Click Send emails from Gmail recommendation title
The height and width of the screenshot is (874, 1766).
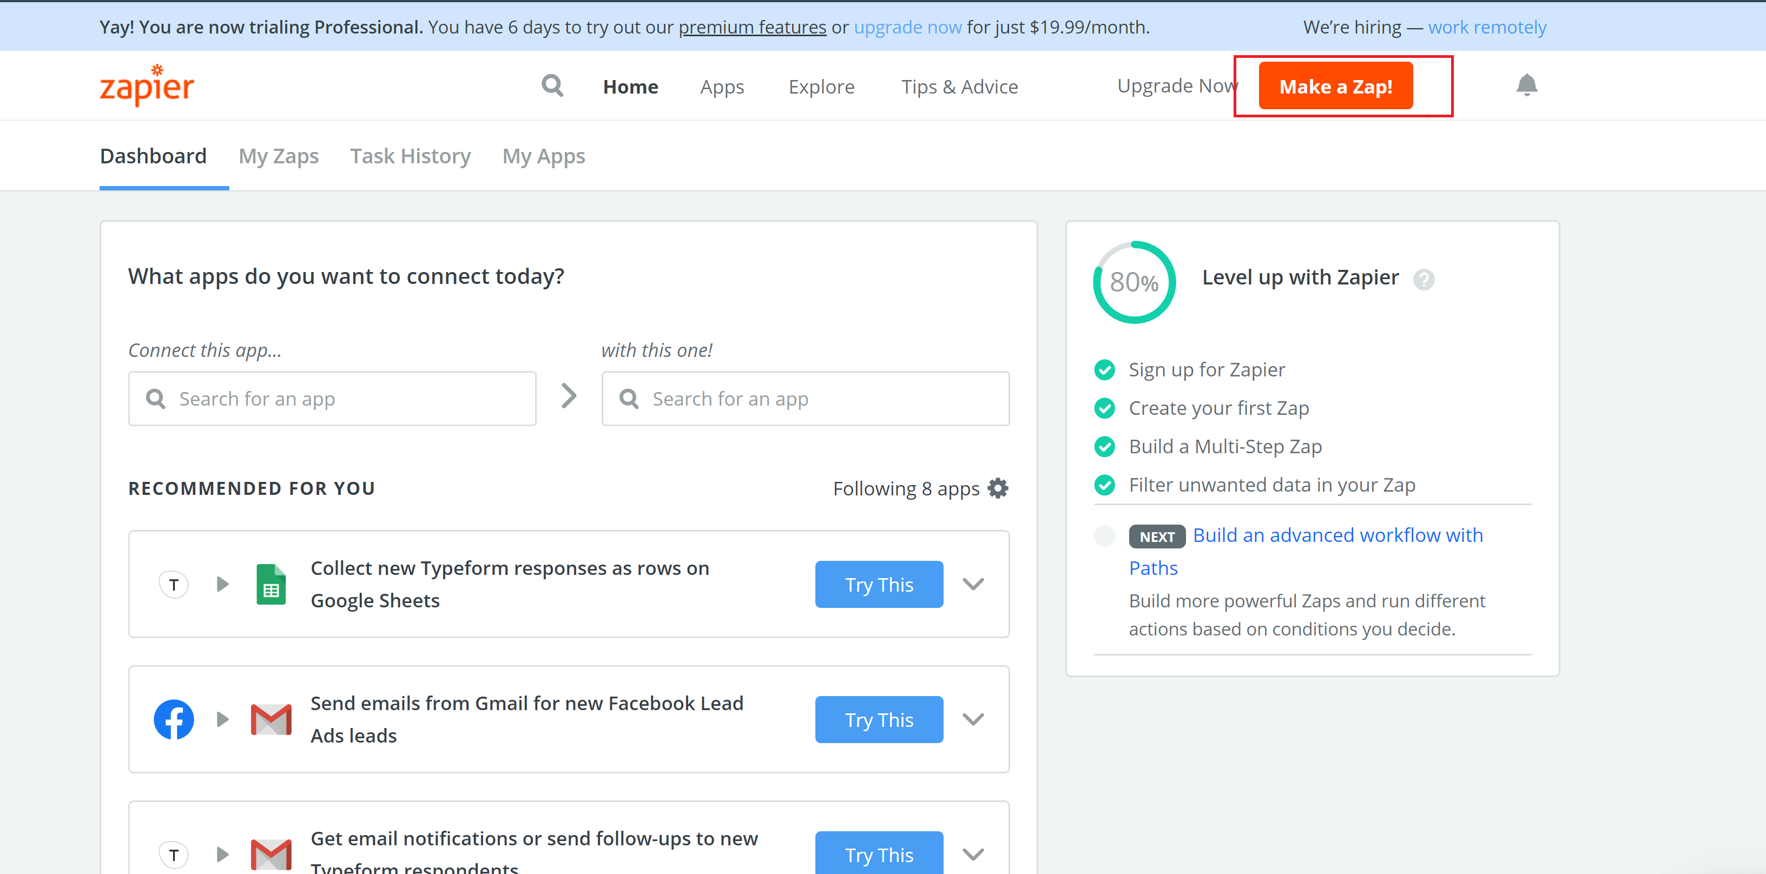(x=526, y=719)
